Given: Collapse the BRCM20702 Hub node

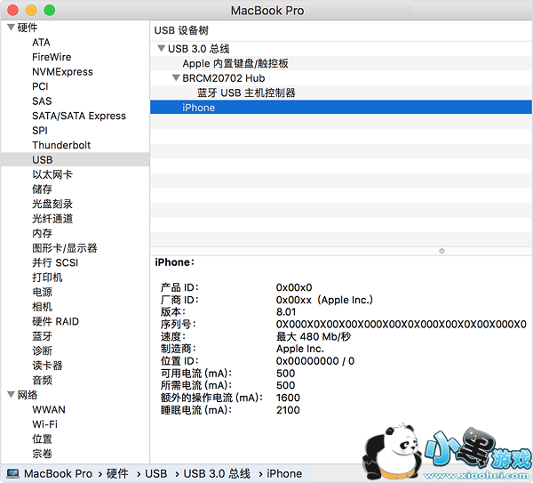Looking at the screenshot, I should pos(176,78).
